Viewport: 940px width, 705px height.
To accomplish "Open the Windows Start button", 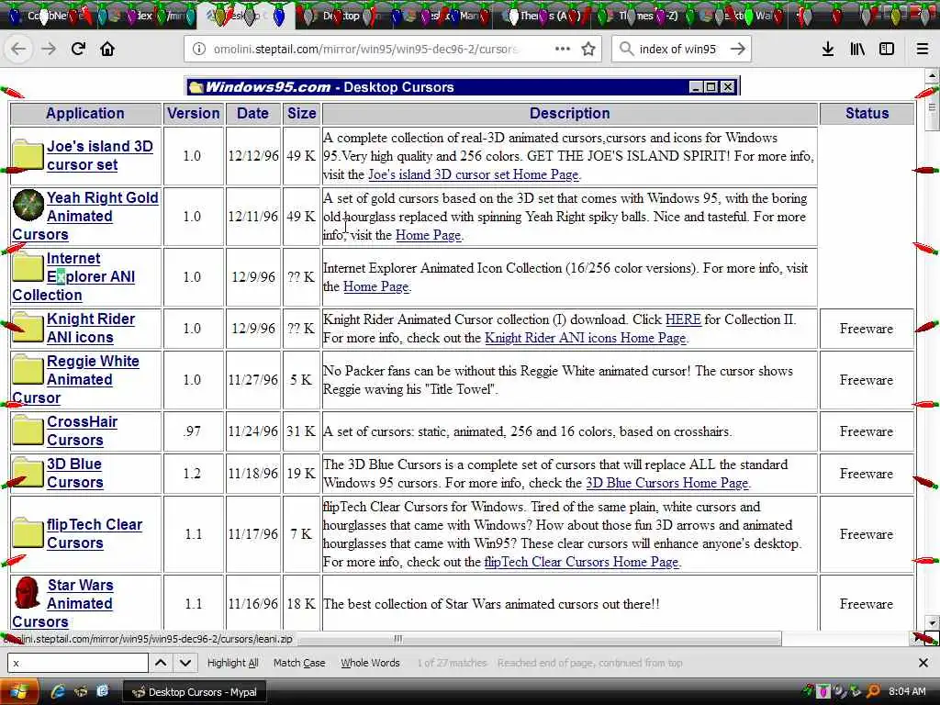I will pyautogui.click(x=18, y=692).
